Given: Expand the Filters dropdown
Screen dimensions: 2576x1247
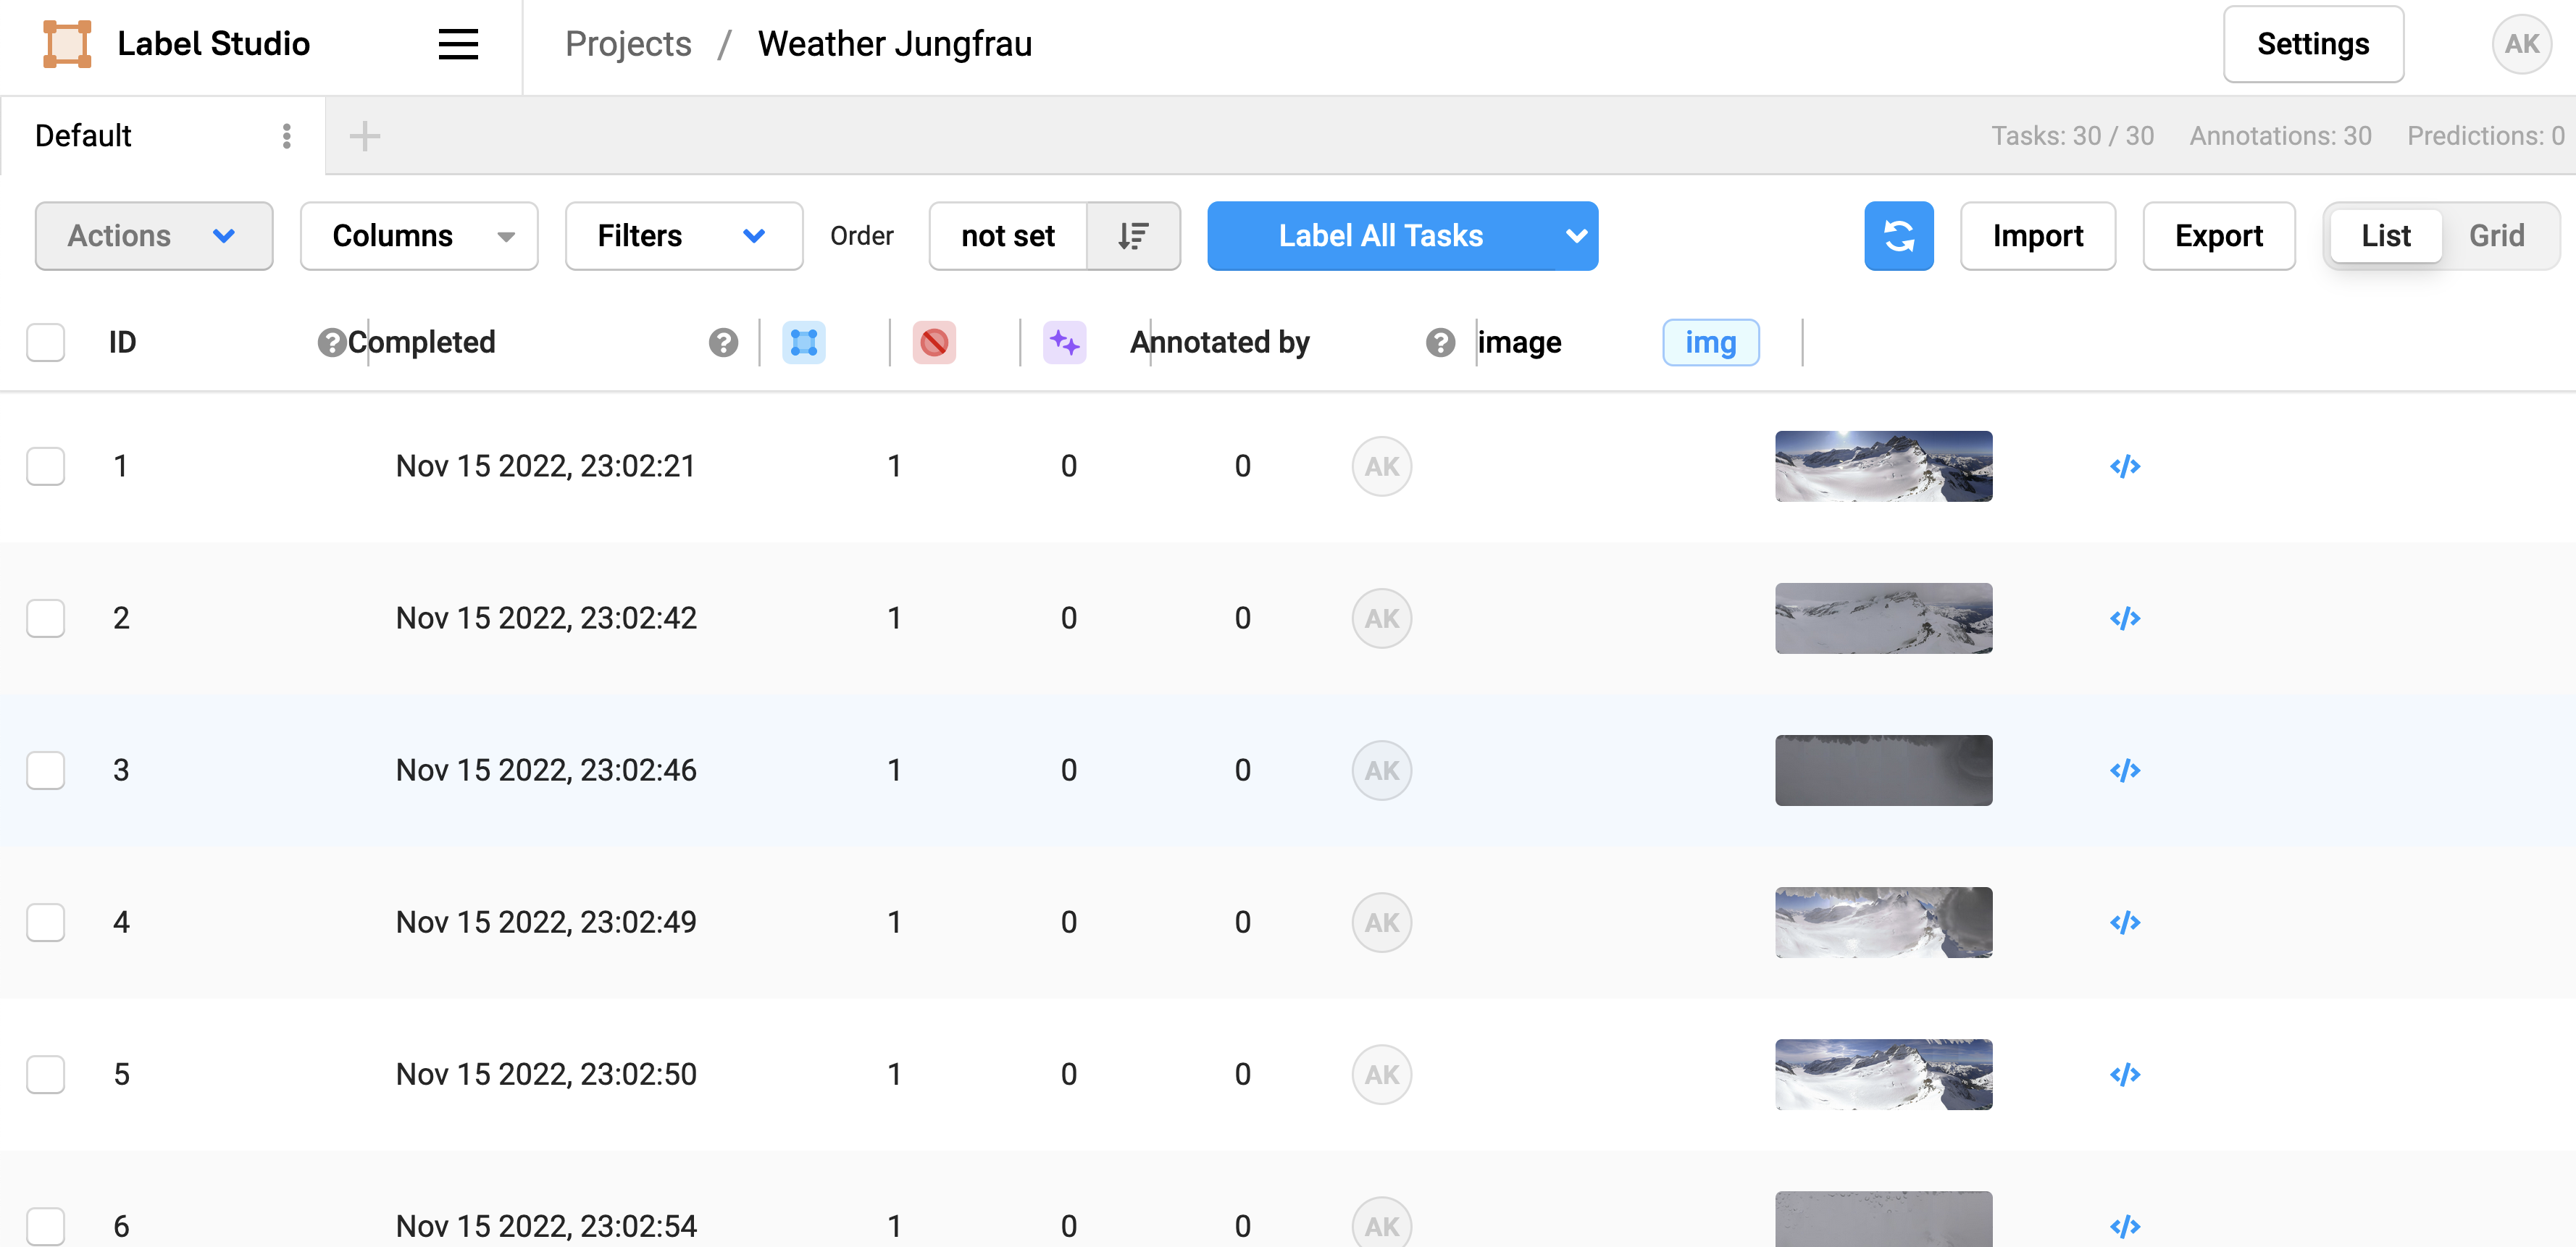Looking at the screenshot, I should 684,236.
